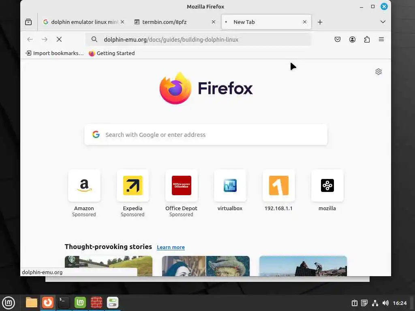Click the 16:24 clock in the panel

tap(400, 303)
